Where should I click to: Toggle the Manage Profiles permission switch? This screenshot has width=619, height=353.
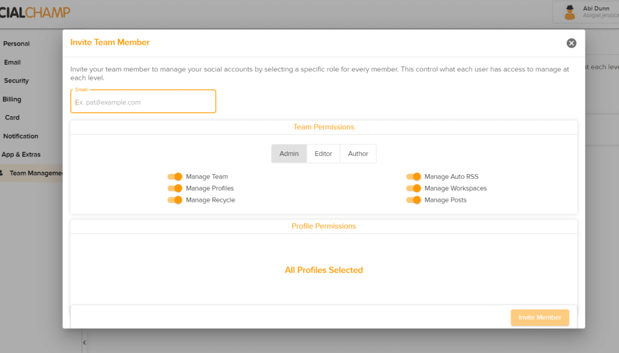(x=175, y=189)
